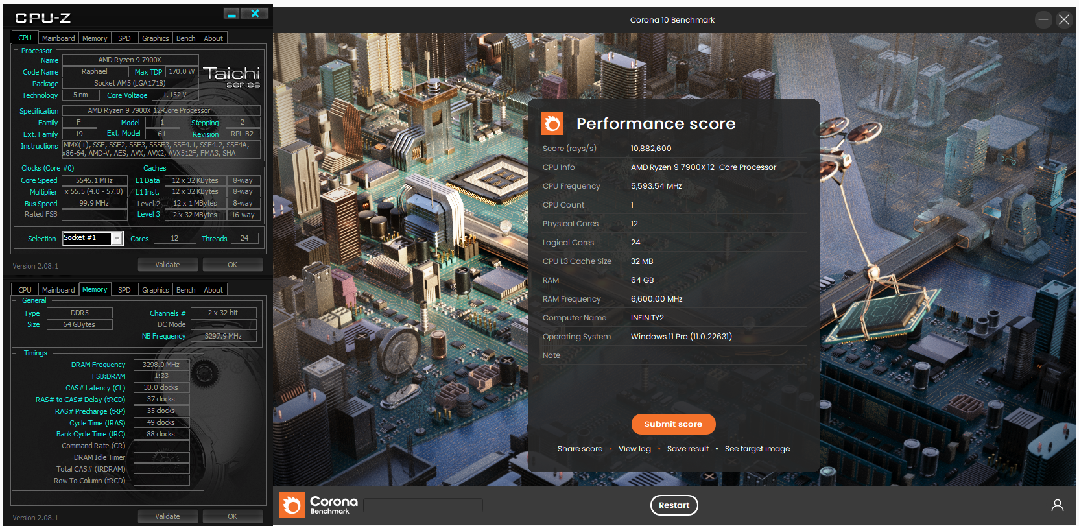
Task: Select Memory tab in lower CPU-Z panel
Action: click(x=95, y=289)
